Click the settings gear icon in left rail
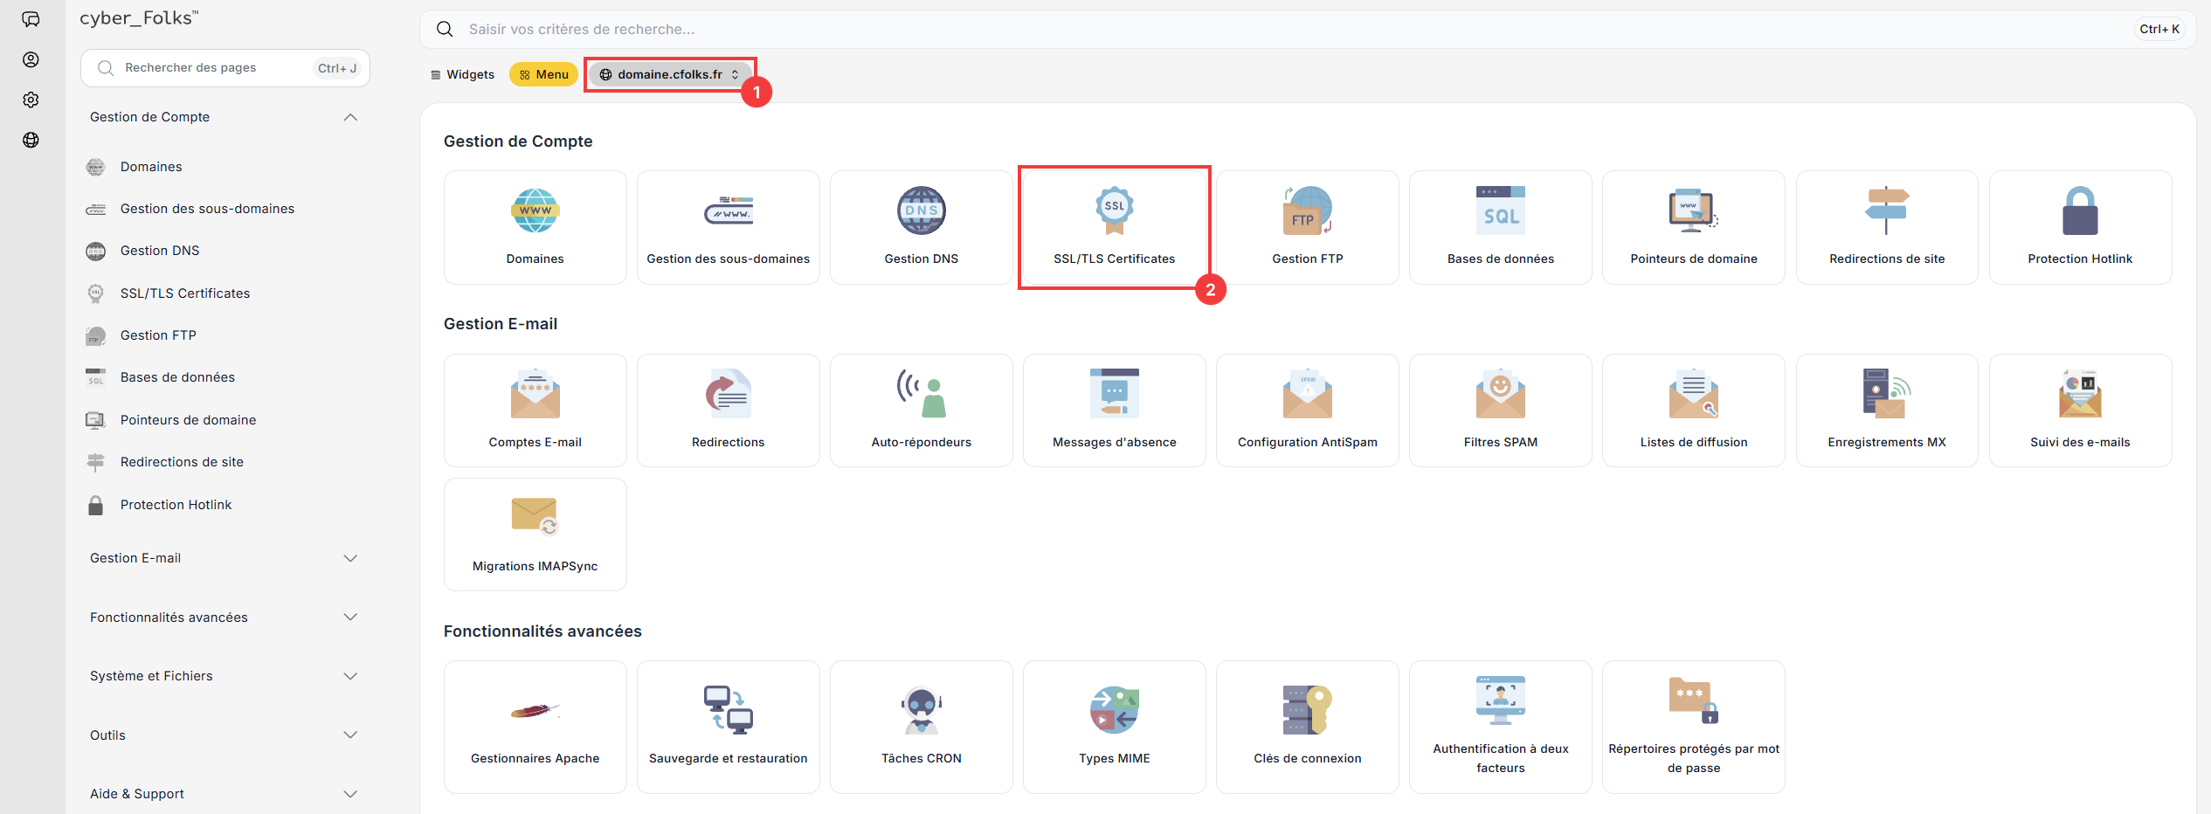The image size is (2211, 814). pos(31,100)
